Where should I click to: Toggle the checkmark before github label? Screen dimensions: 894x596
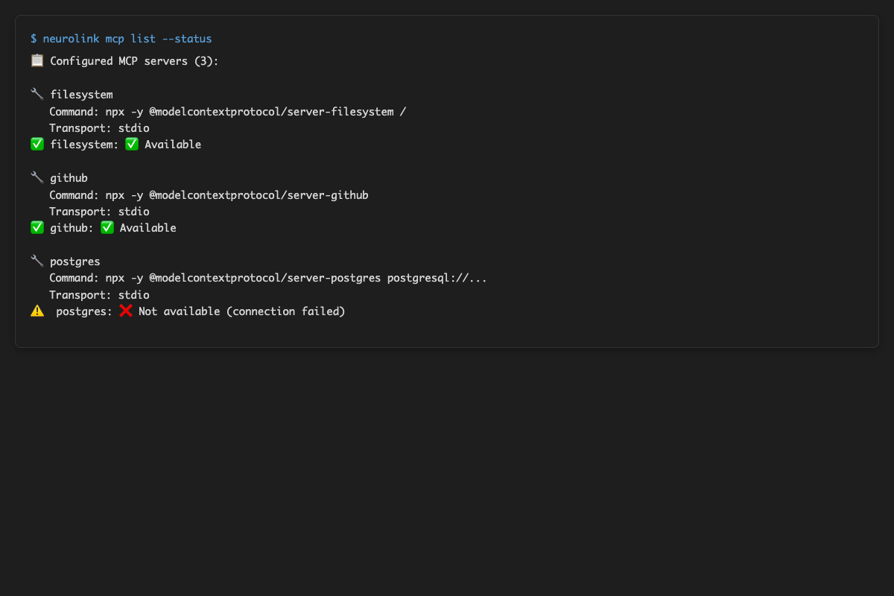click(37, 226)
